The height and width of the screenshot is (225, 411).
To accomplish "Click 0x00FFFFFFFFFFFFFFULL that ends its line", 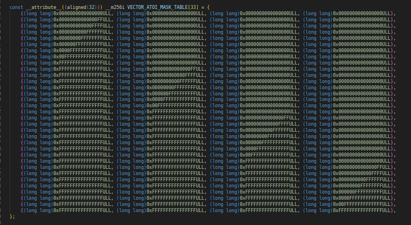I will (x=362, y=204).
